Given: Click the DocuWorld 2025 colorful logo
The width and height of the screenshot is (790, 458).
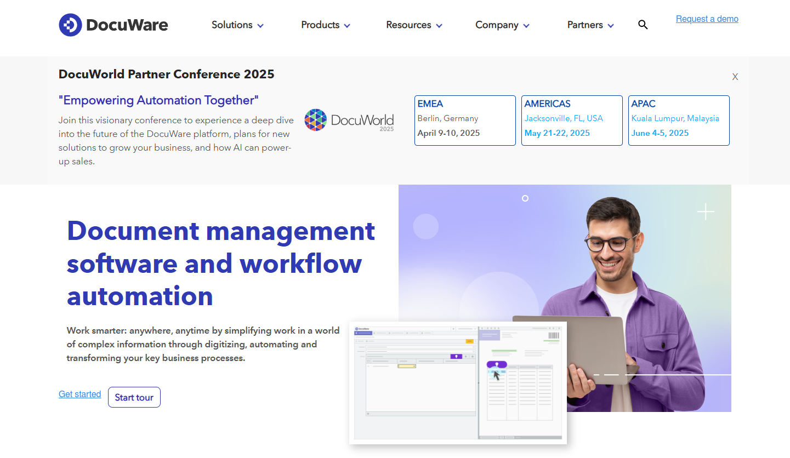Looking at the screenshot, I should tap(315, 120).
